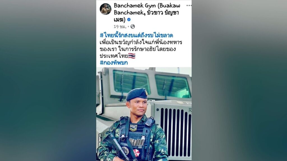Open hashtag #ไทยนี้รักสงบแต่ถึงรบไม่ขลาด

136,35
